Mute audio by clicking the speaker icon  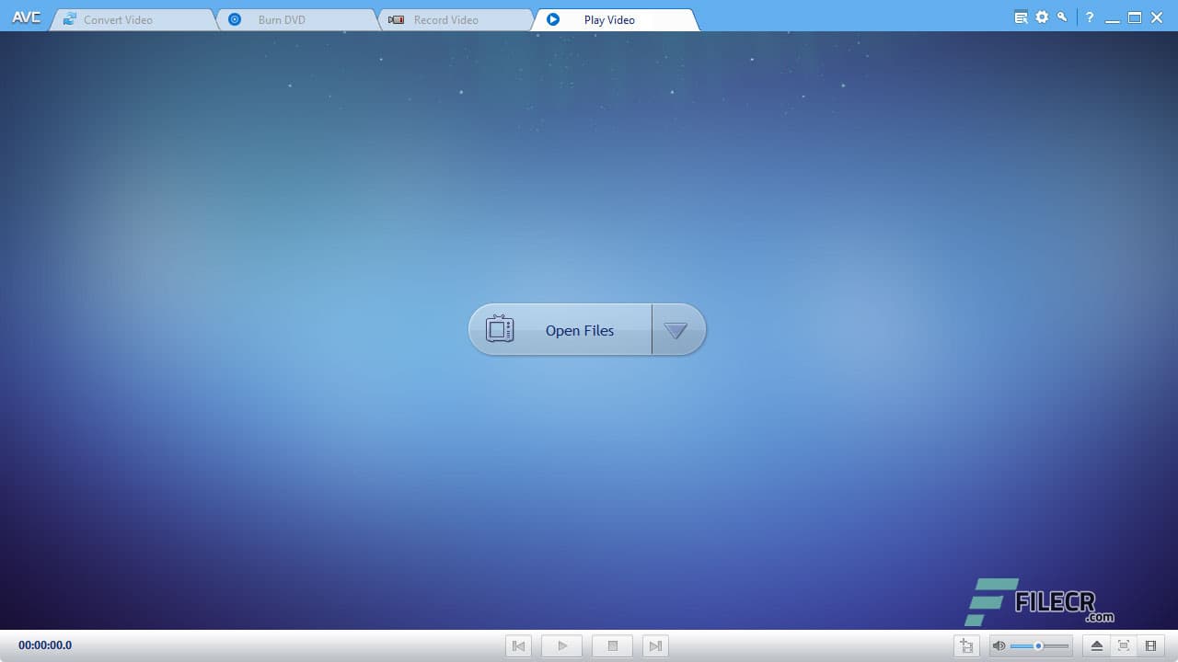click(999, 645)
